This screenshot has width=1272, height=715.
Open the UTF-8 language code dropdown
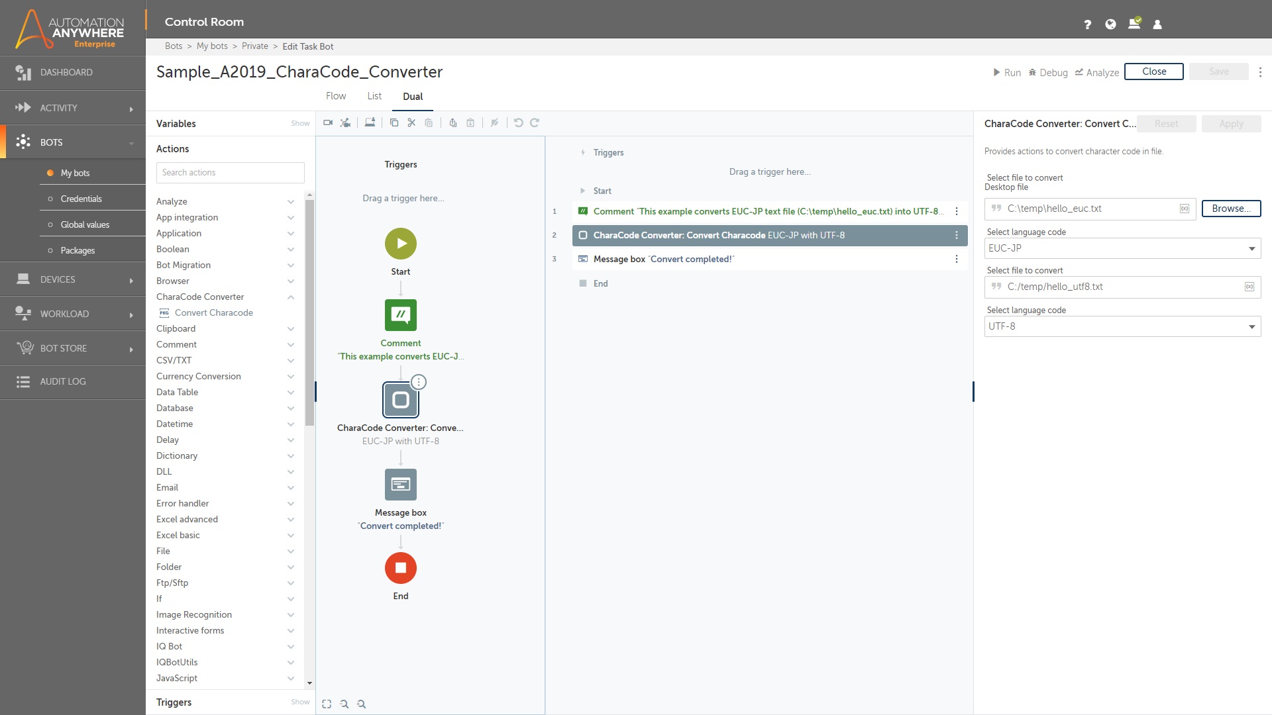tap(1122, 326)
